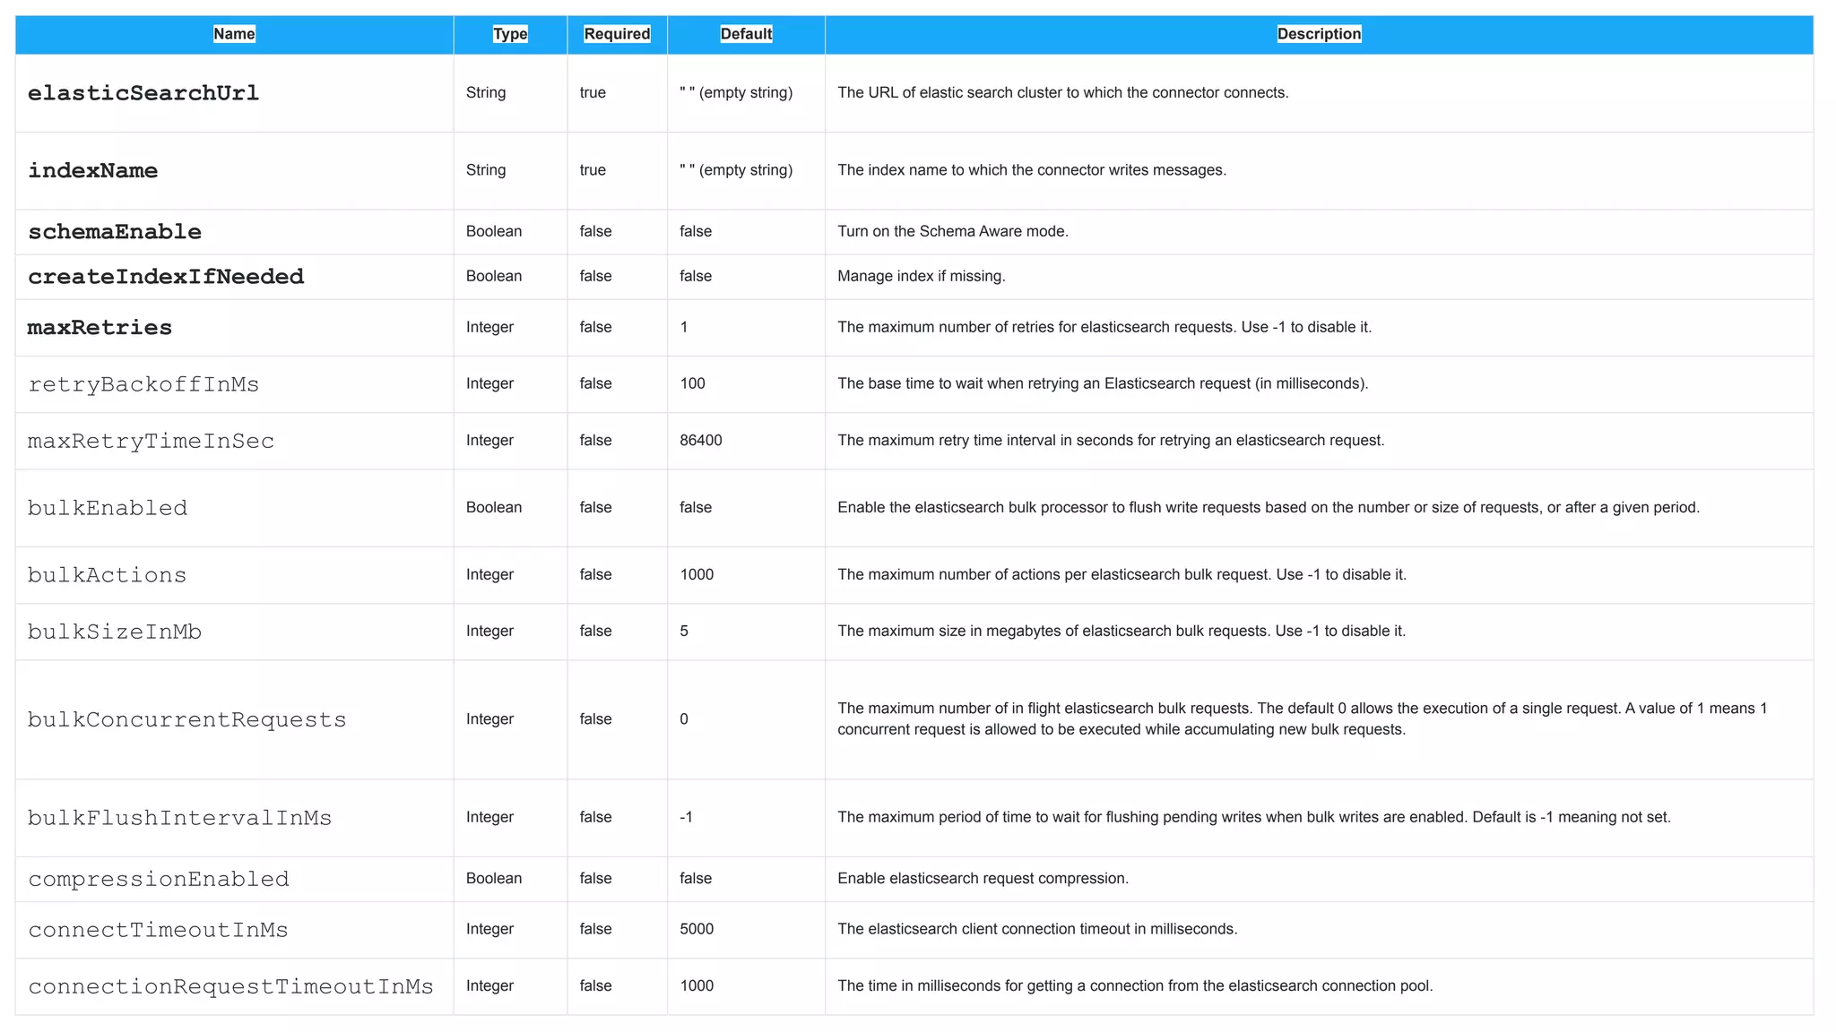The height and width of the screenshot is (1032, 1836).
Task: Click the index name writes messages description
Action: pyautogui.click(x=1032, y=170)
